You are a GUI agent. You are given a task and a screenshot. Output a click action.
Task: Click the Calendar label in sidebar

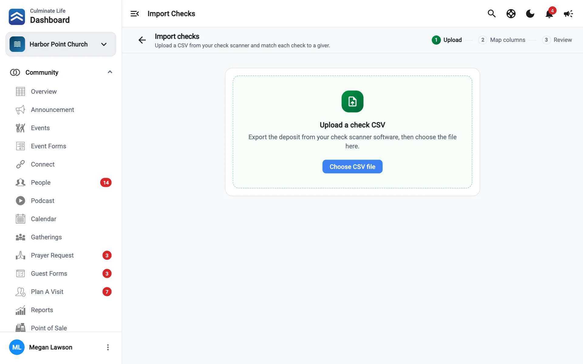pos(43,219)
